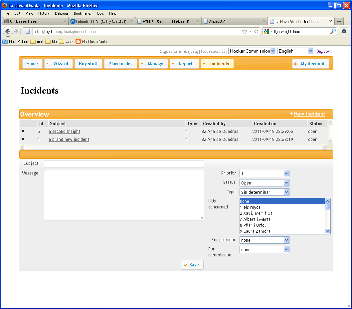Click the Firefox Home toolbar icon

coord(344,31)
